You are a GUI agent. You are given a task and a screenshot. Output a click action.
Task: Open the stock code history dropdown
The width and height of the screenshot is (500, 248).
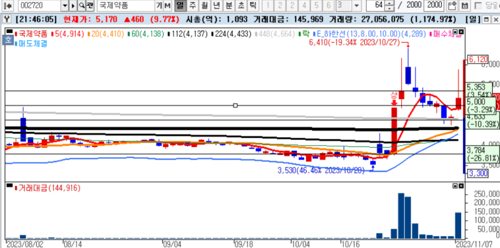(65, 5)
